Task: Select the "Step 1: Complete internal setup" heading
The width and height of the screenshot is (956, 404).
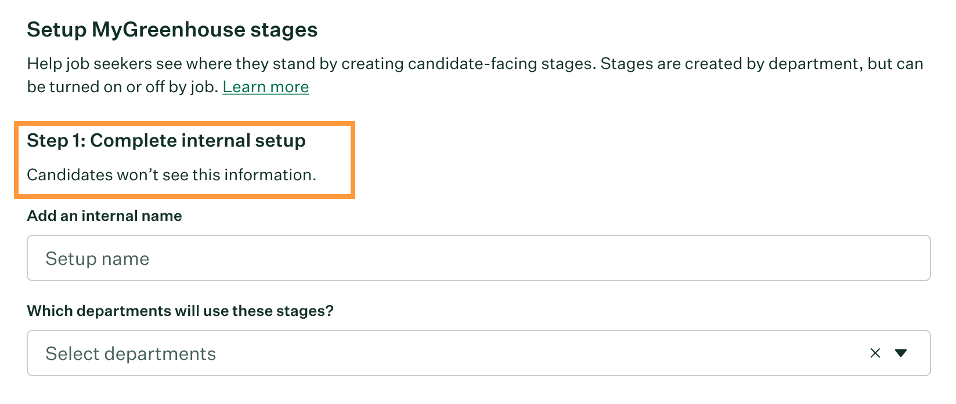Action: coord(166,140)
